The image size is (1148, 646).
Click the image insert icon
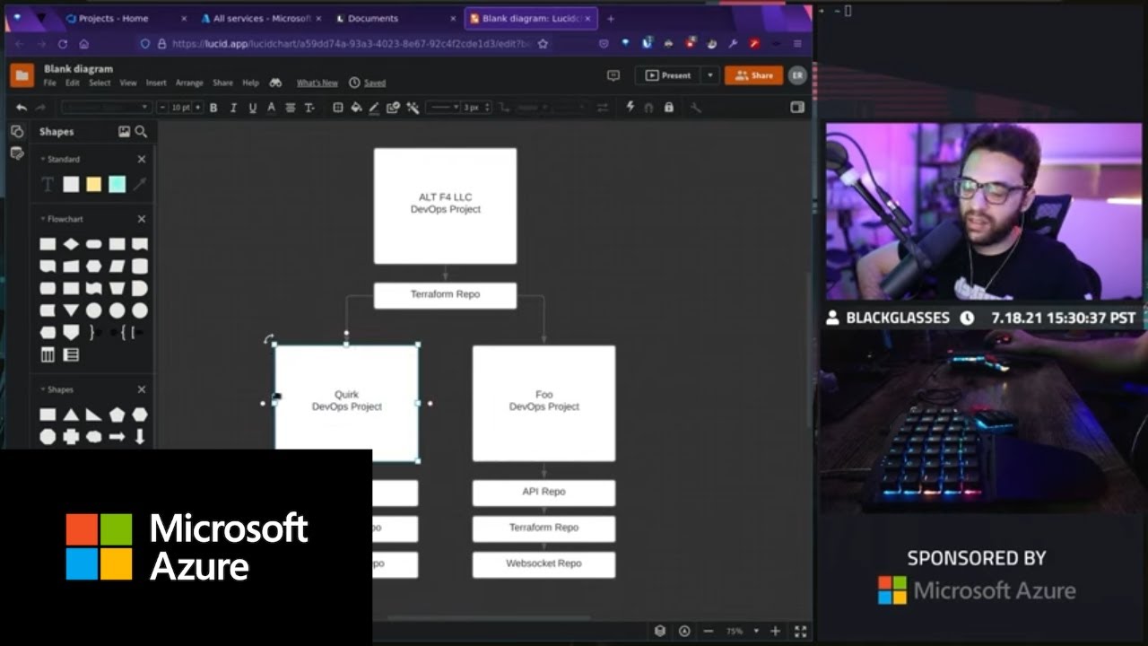[x=124, y=131]
